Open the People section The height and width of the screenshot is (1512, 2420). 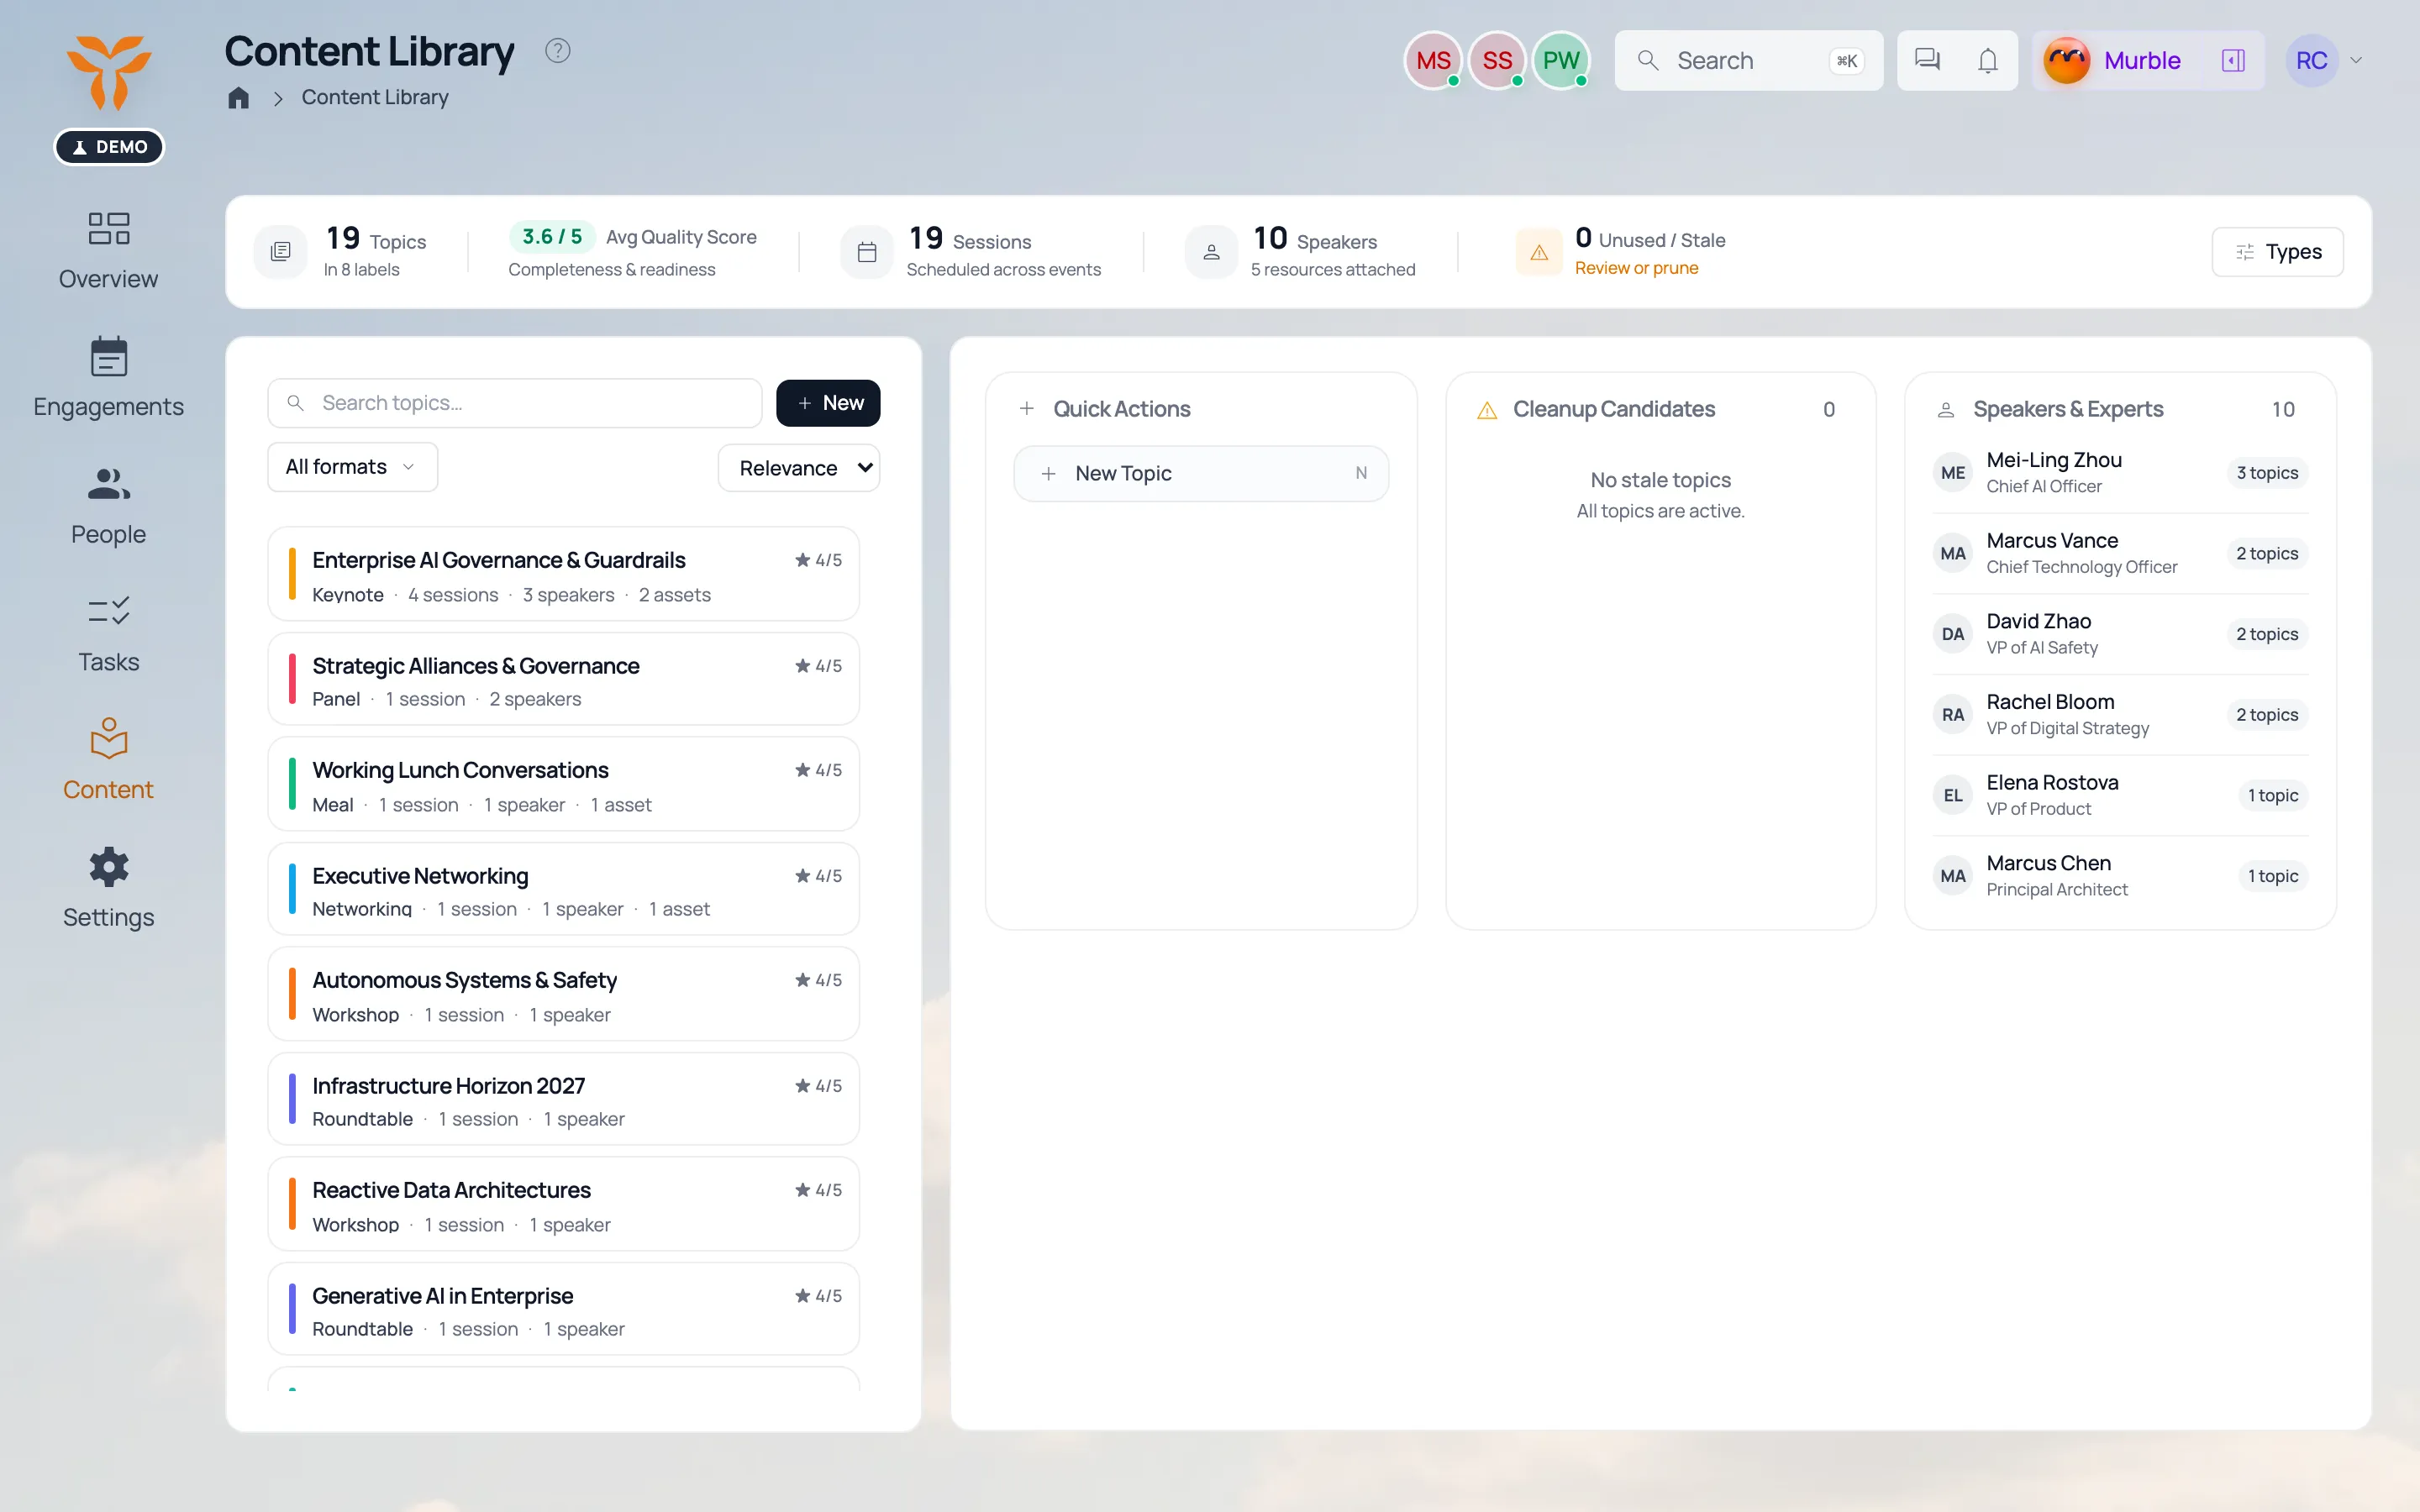click(x=108, y=506)
